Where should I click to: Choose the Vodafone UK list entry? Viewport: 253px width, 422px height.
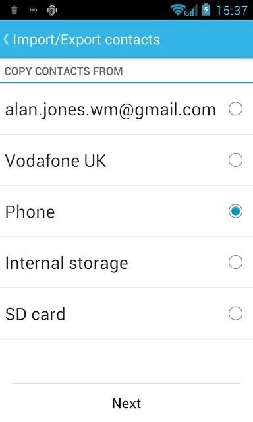click(x=126, y=160)
